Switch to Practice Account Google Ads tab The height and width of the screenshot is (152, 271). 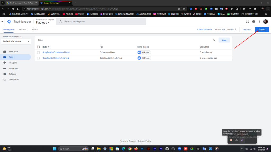(21, 3)
